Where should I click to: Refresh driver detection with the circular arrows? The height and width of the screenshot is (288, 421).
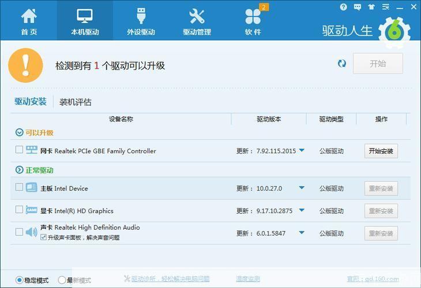[342, 63]
